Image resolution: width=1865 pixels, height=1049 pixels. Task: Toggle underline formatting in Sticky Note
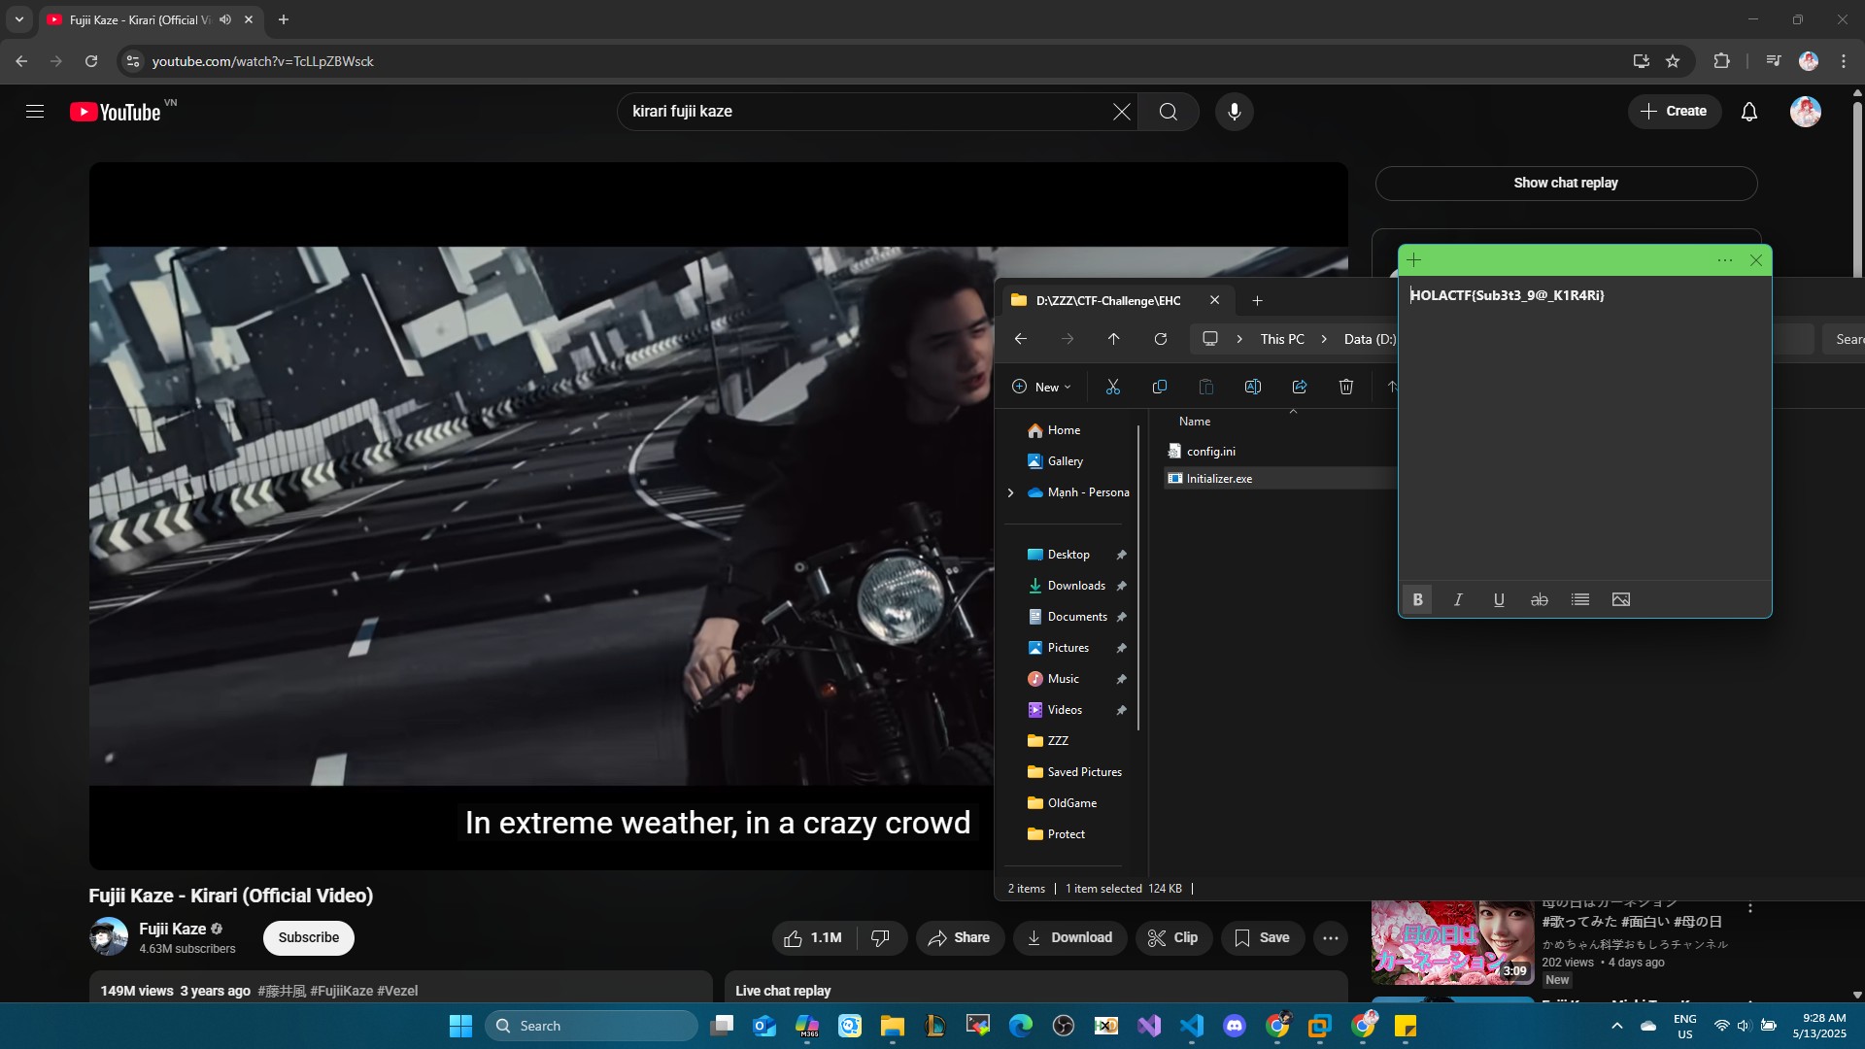pyautogui.click(x=1499, y=599)
